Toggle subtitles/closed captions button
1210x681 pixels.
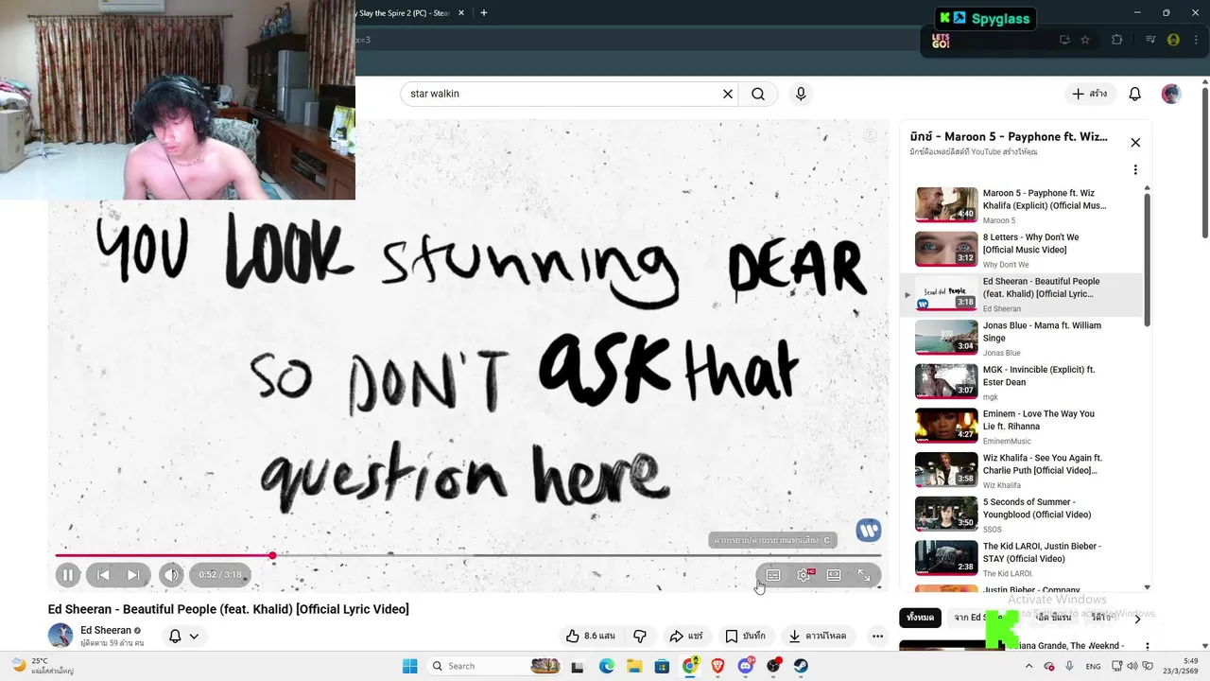click(x=773, y=574)
